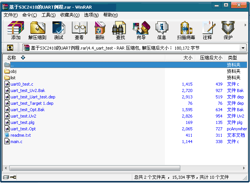250x184 pixels.
Task: Click the Comment (注释) notepad icon
Action: point(208,28)
